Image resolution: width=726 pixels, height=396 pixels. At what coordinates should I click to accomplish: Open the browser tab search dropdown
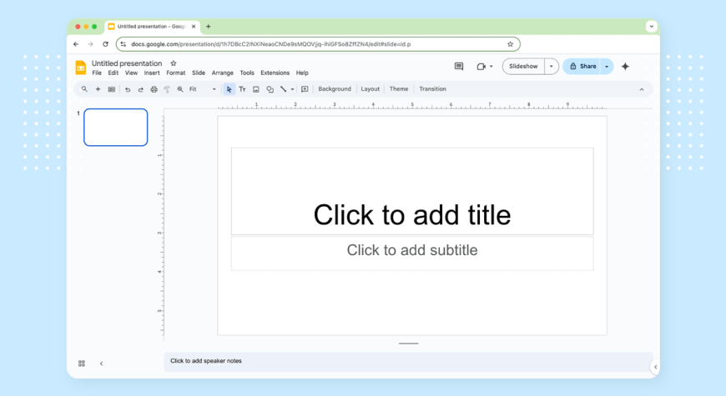652,27
